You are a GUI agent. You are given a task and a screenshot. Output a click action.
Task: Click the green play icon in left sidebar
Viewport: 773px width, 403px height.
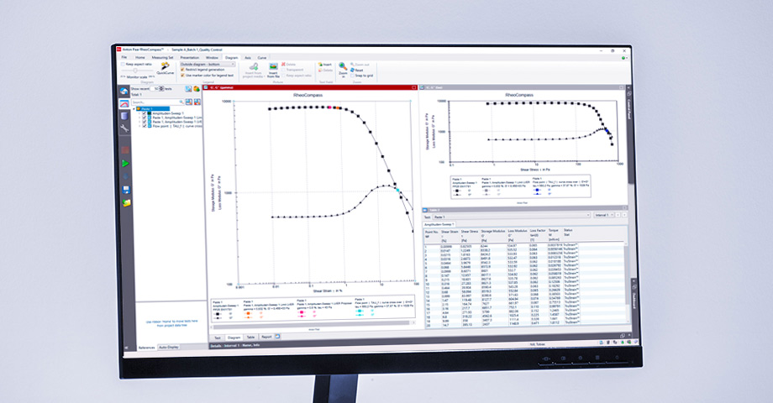click(x=125, y=163)
